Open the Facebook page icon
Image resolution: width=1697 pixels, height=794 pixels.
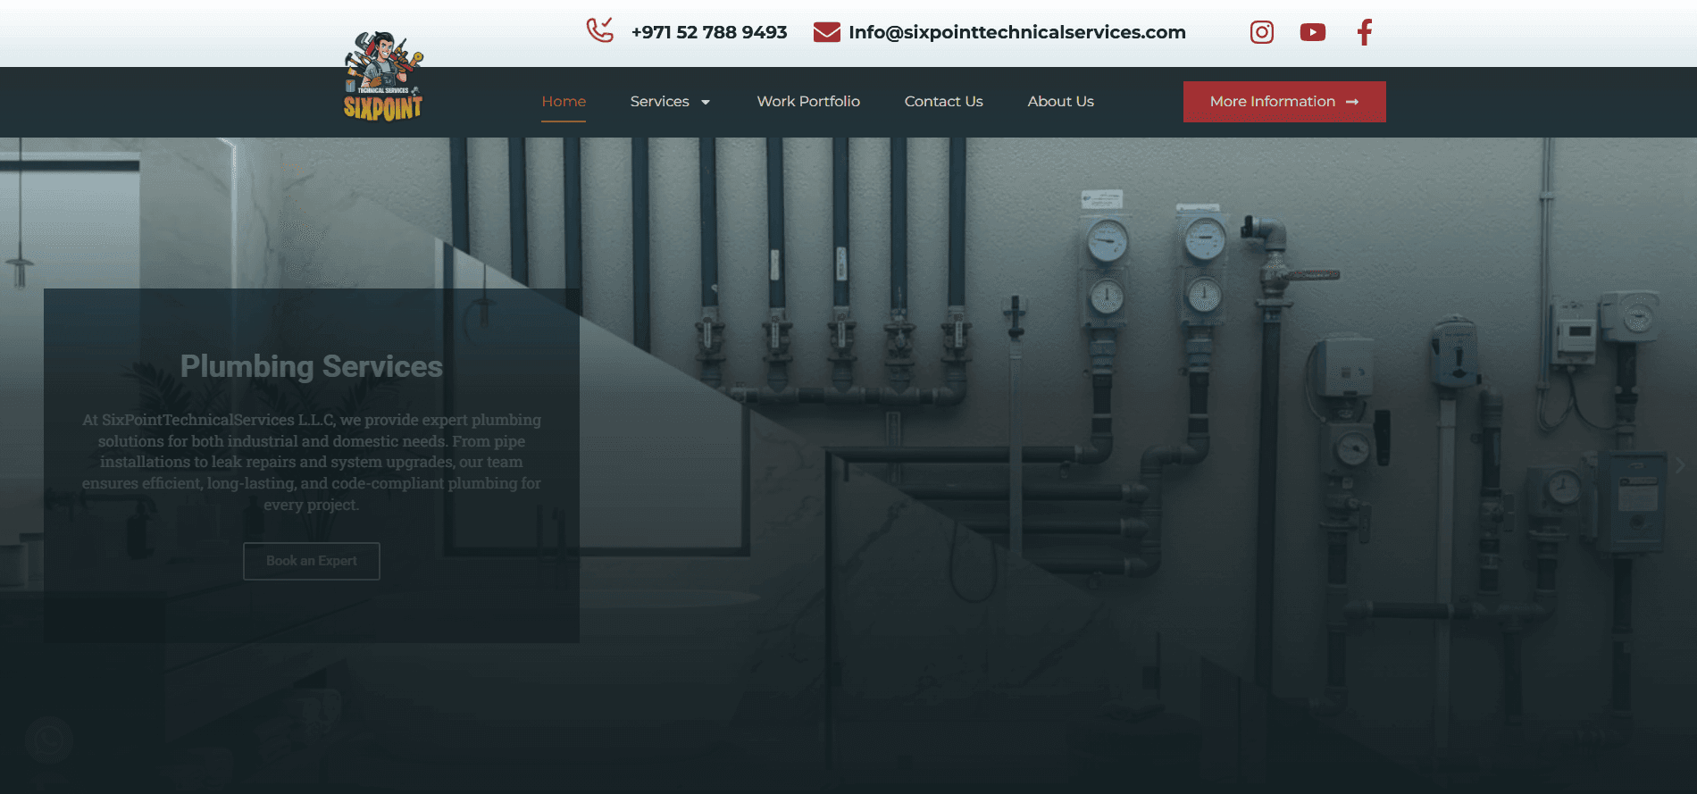click(1365, 32)
